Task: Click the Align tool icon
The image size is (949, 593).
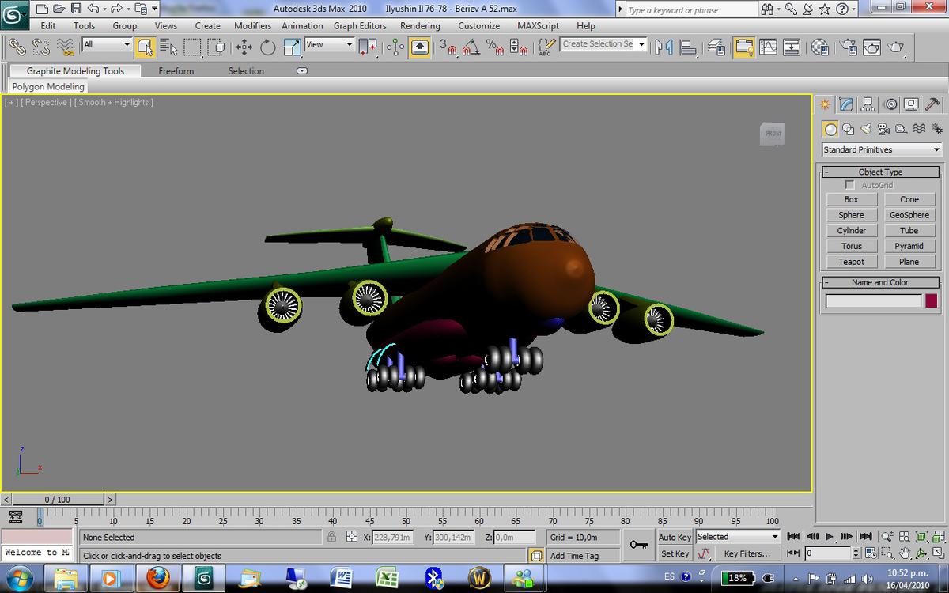Action: (688, 47)
